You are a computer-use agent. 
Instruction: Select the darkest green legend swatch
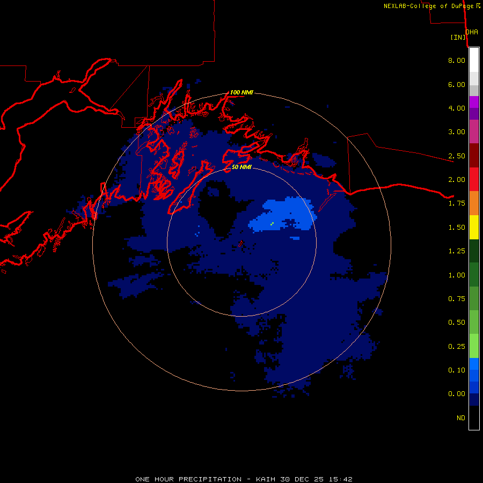click(x=474, y=251)
